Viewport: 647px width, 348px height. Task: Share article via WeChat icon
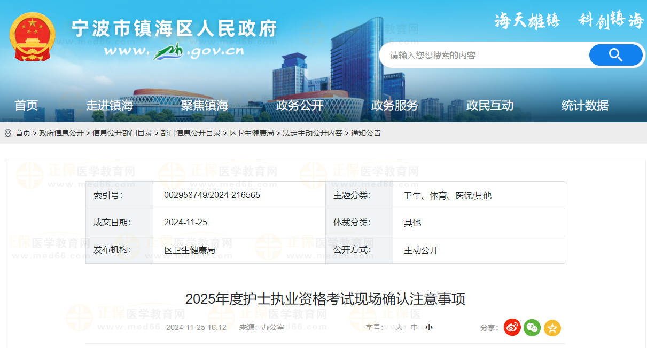[x=532, y=328]
